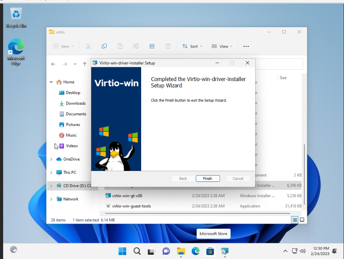Screen dimensions: 344x259
Task: Switch to details view layout icon
Action: click(295, 220)
